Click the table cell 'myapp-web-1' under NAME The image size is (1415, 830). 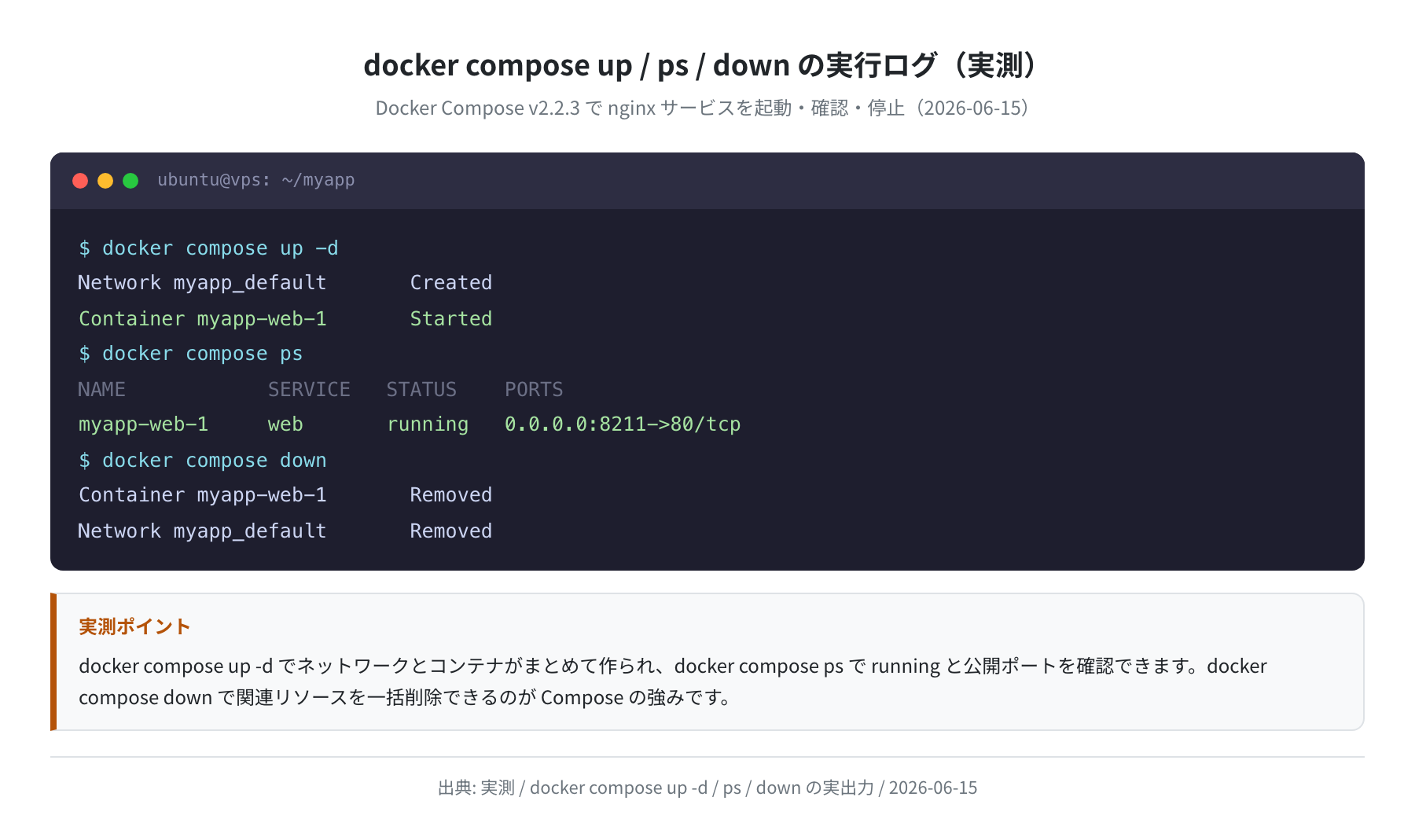click(x=143, y=424)
